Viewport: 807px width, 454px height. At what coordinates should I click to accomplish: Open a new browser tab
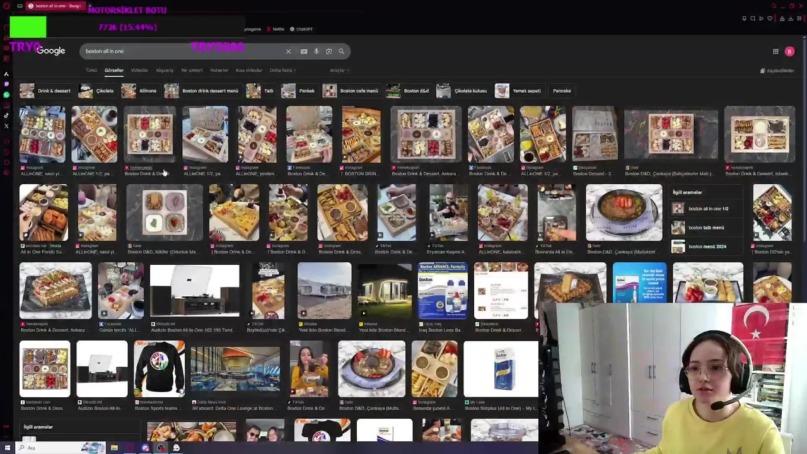click(x=90, y=6)
